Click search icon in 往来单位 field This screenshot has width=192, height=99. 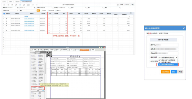[69, 8]
